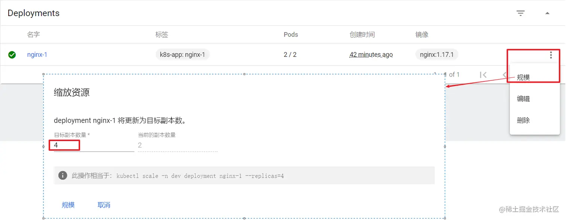This screenshot has height=220, width=566.
Task: Open the nginx-1 deployment link
Action: 37,55
